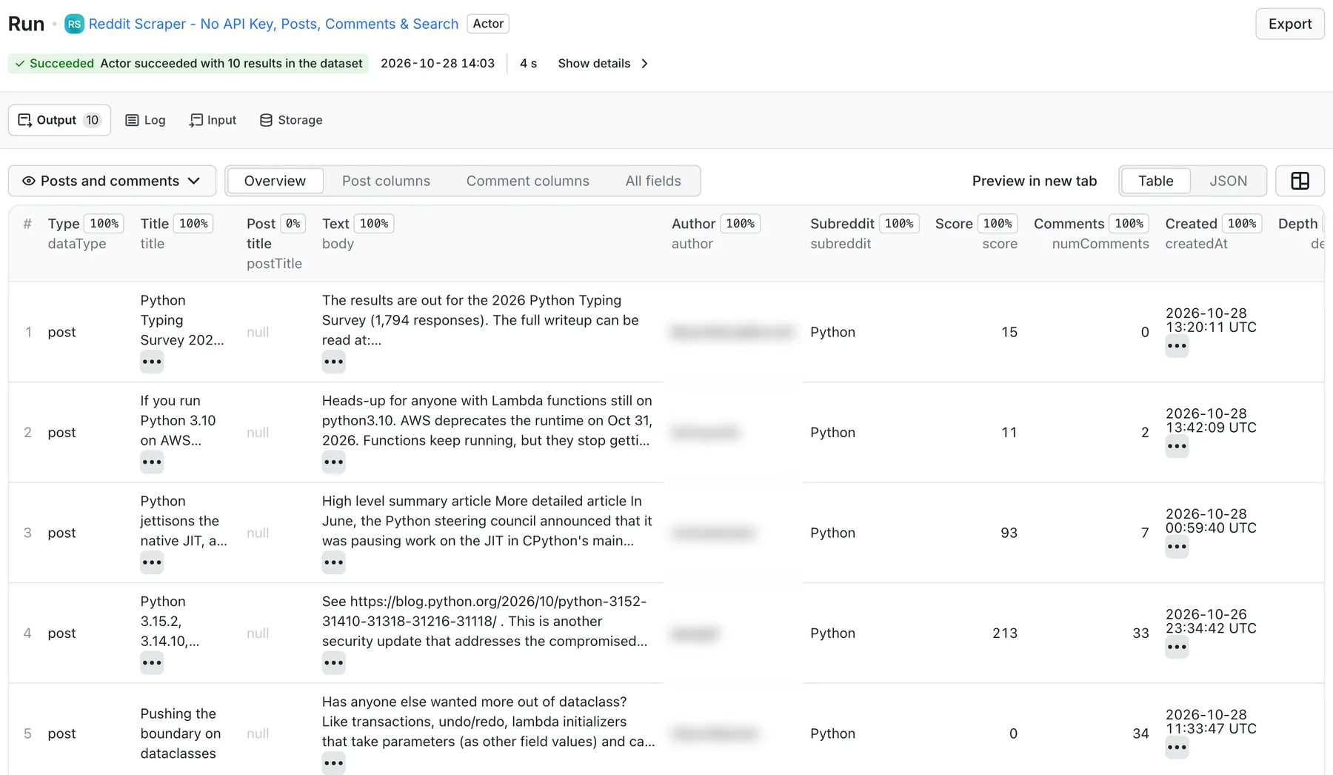Expand title ellipsis for Python jettisons native JIT row

[x=152, y=562]
